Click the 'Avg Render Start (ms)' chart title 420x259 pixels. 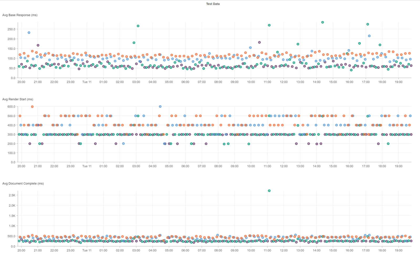click(x=18, y=99)
